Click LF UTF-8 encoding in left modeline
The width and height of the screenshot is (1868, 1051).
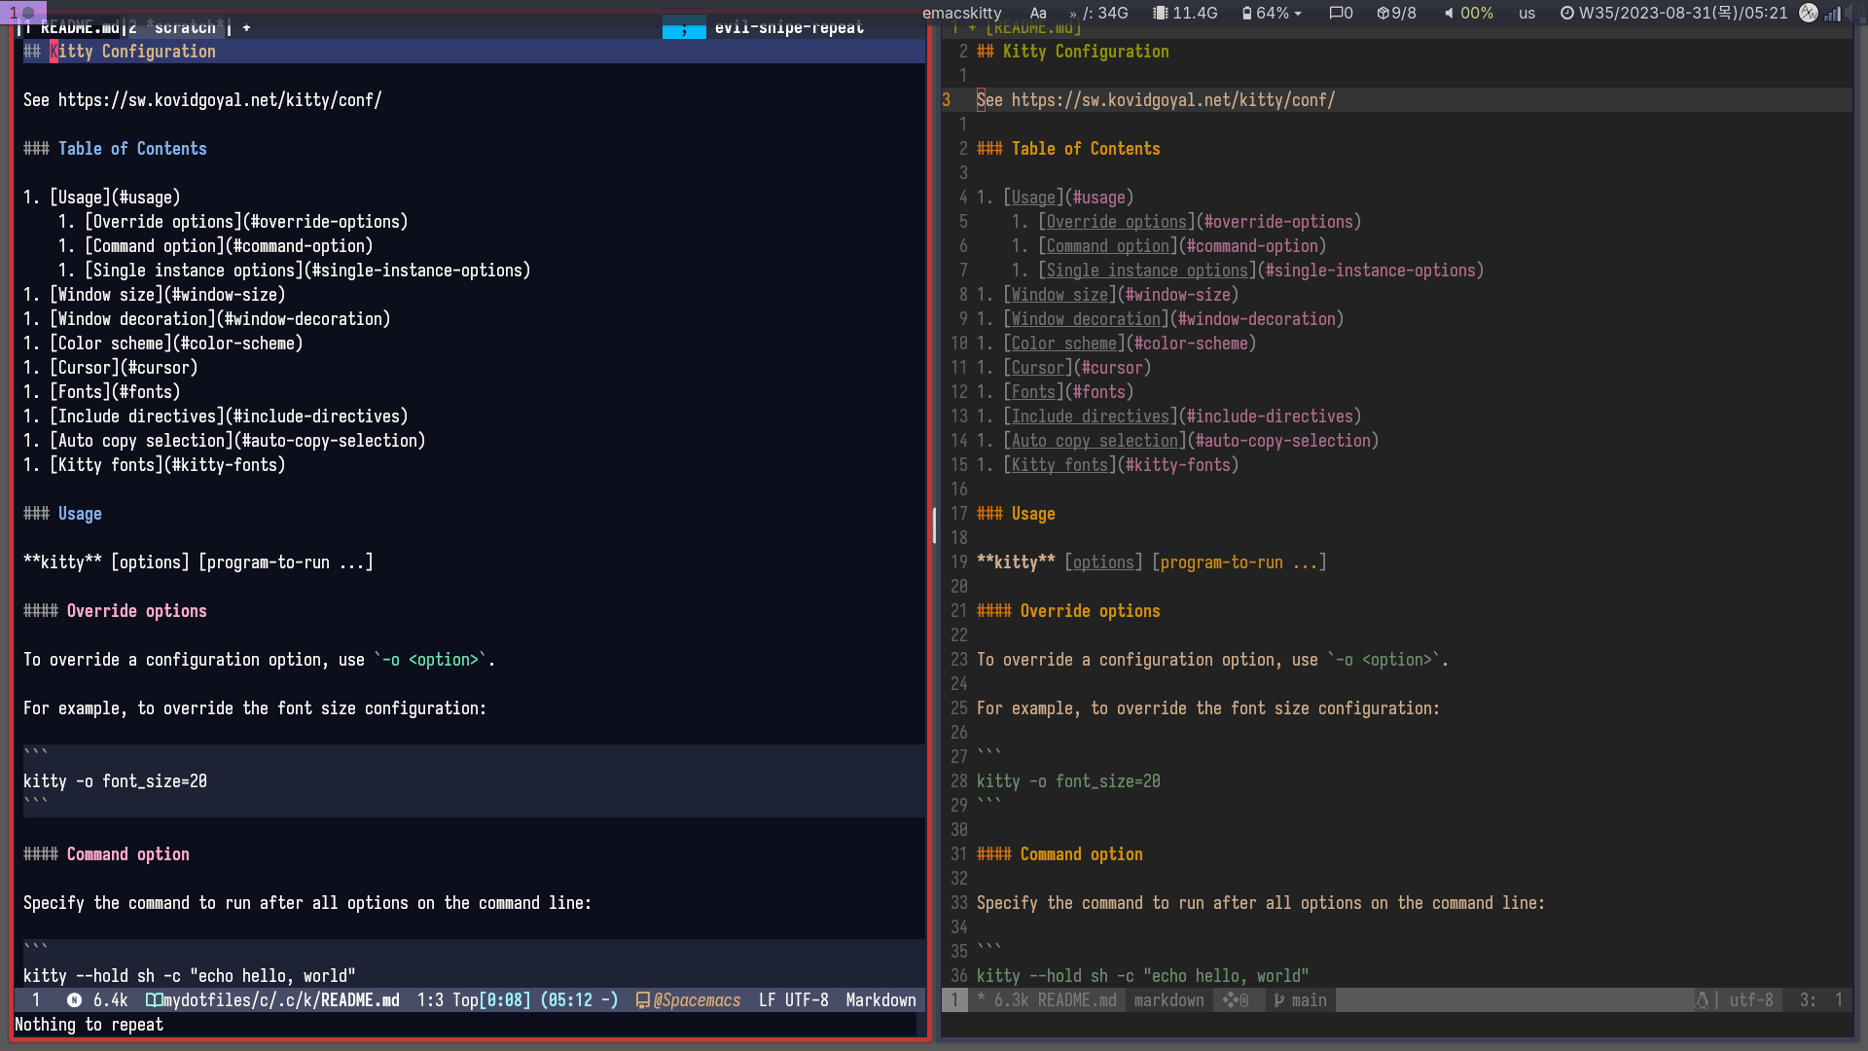tap(793, 1000)
